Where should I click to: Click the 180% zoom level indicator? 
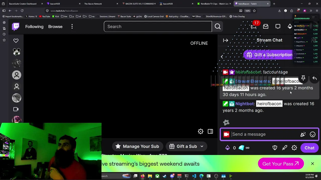tap(248, 11)
